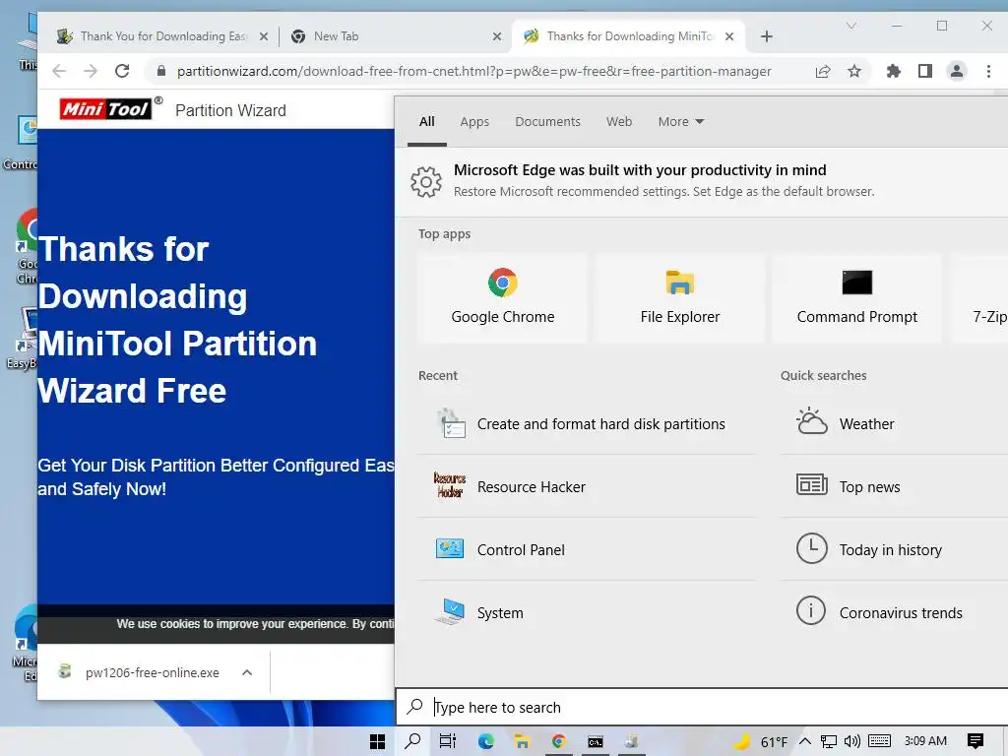Click the weather 61°F taskbar widget
The image size is (1008, 756).
point(762,741)
